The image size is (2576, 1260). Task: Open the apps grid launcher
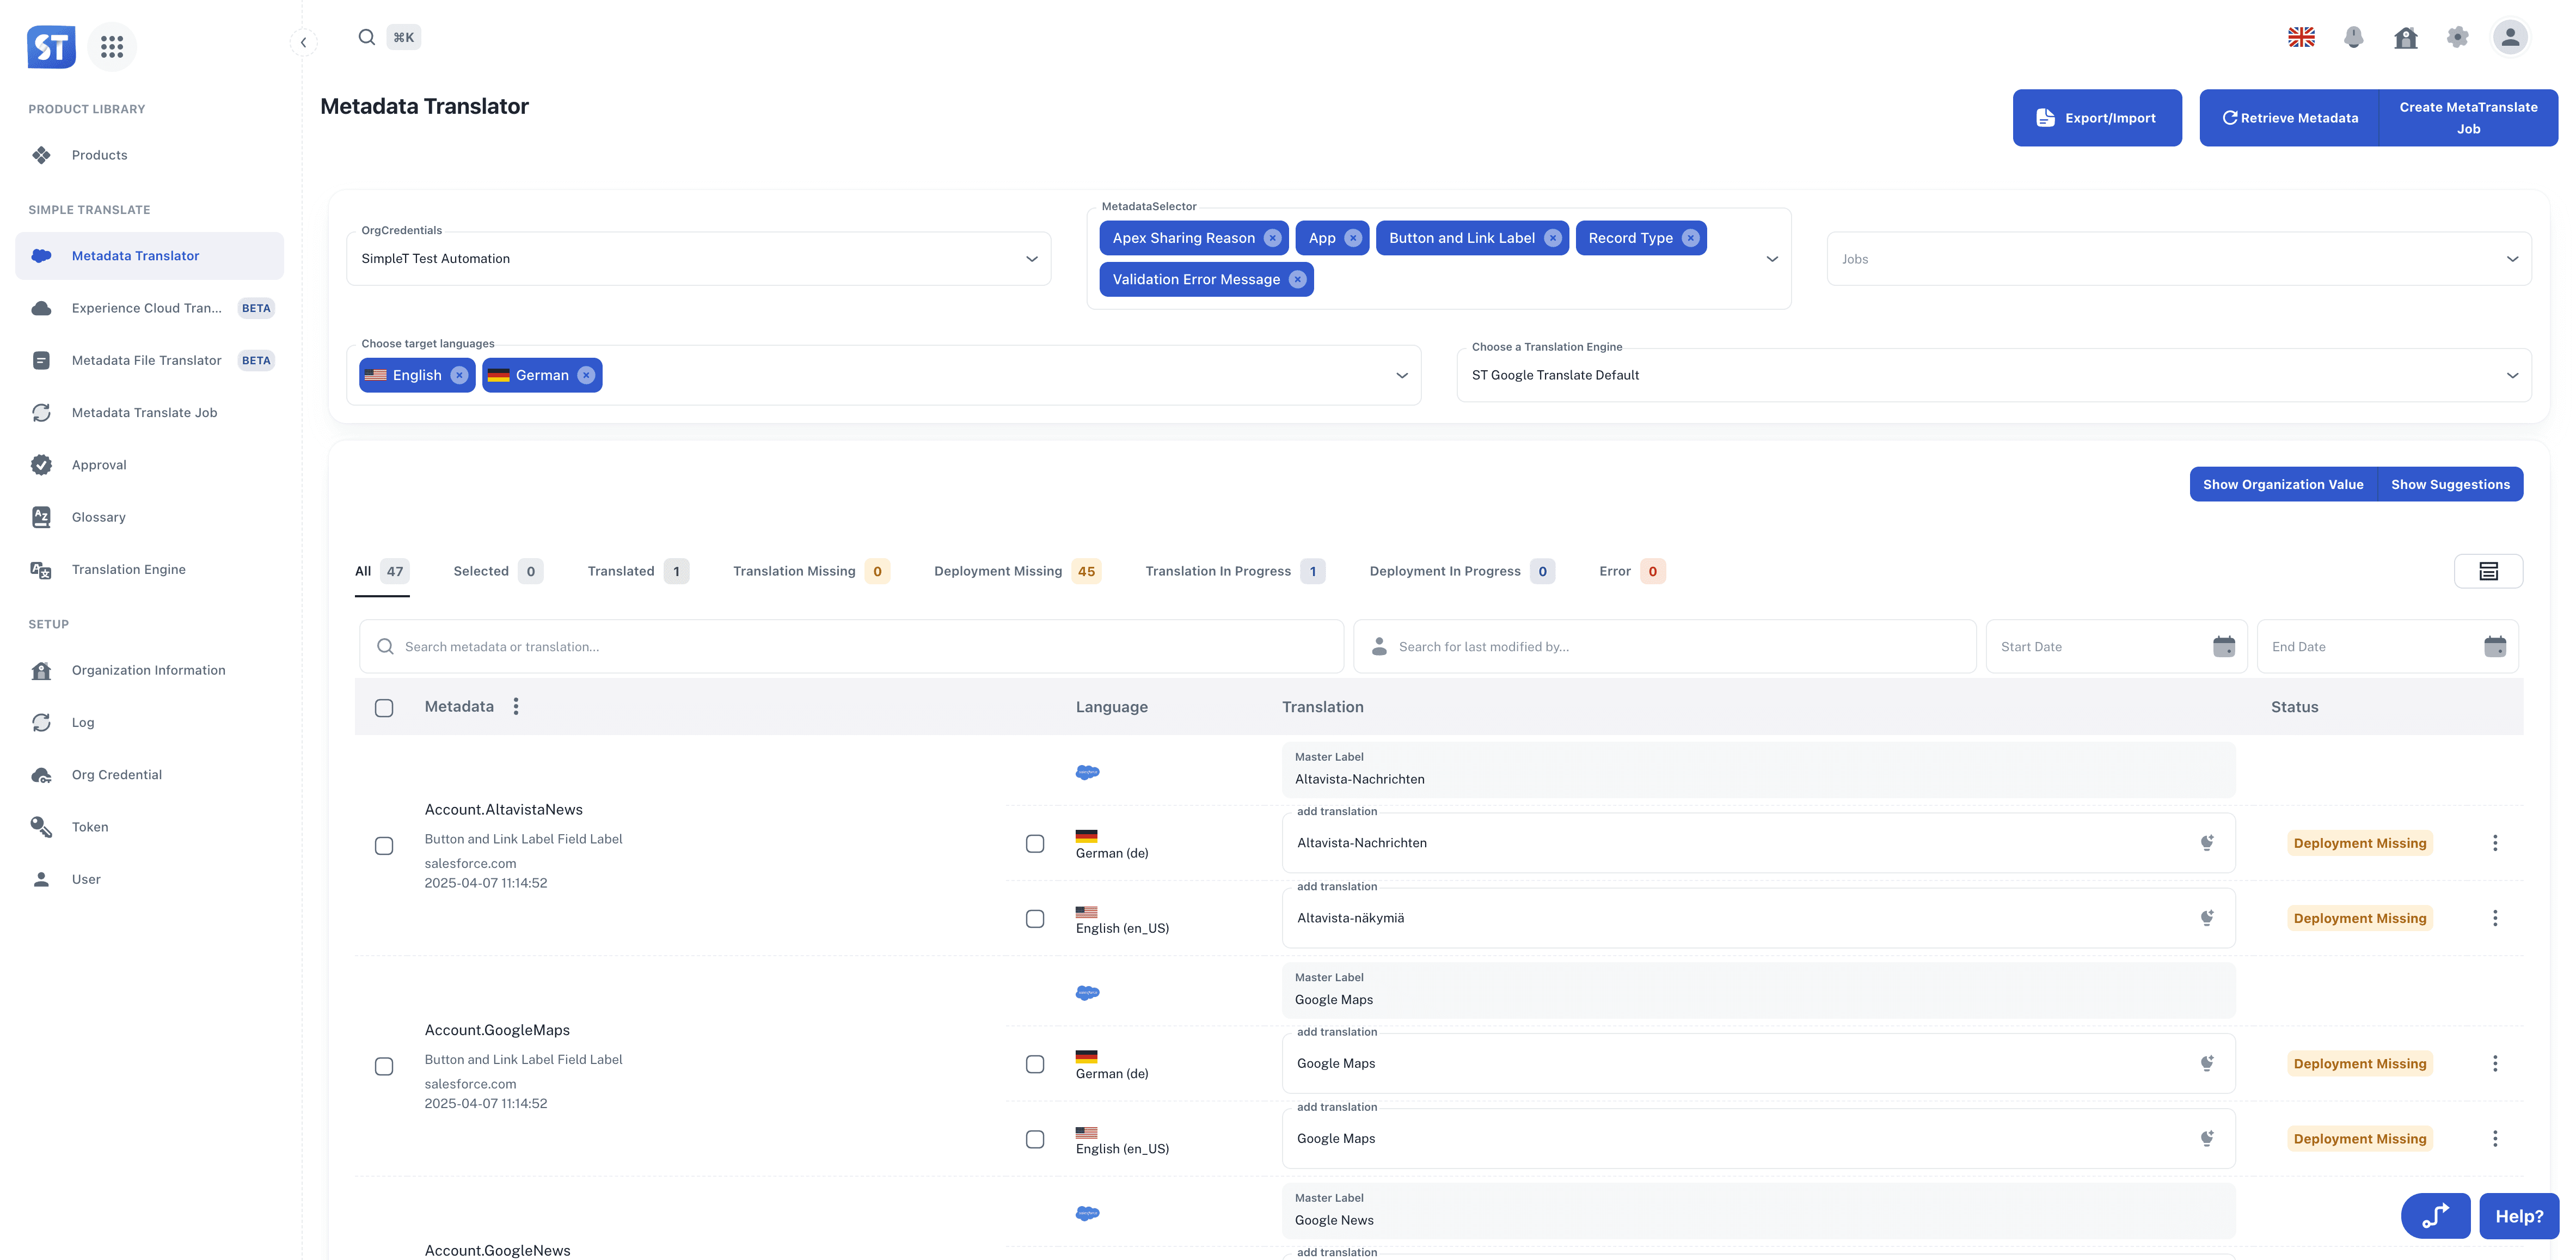click(112, 46)
